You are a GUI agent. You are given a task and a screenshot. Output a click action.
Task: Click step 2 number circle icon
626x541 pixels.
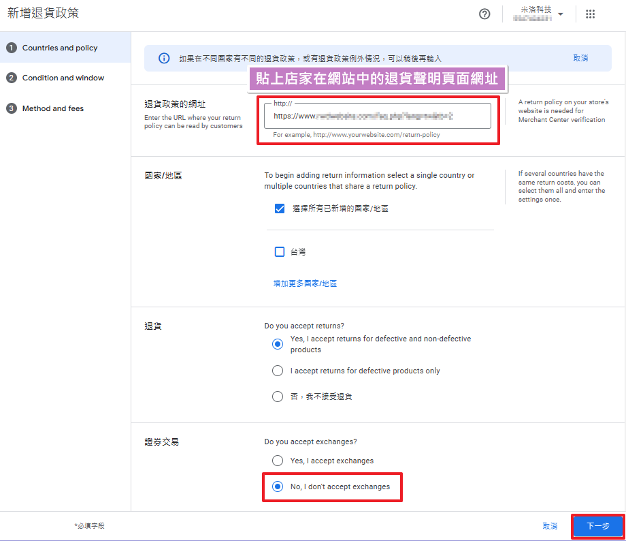(x=12, y=78)
